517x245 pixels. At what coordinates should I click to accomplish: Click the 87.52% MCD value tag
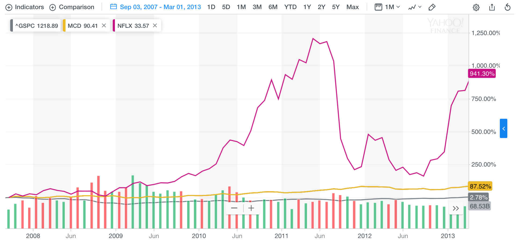(480, 186)
